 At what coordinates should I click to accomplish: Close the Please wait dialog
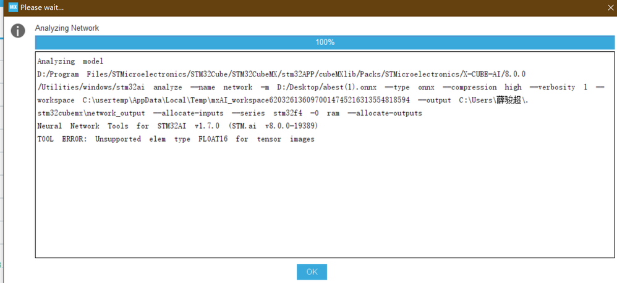click(x=611, y=7)
